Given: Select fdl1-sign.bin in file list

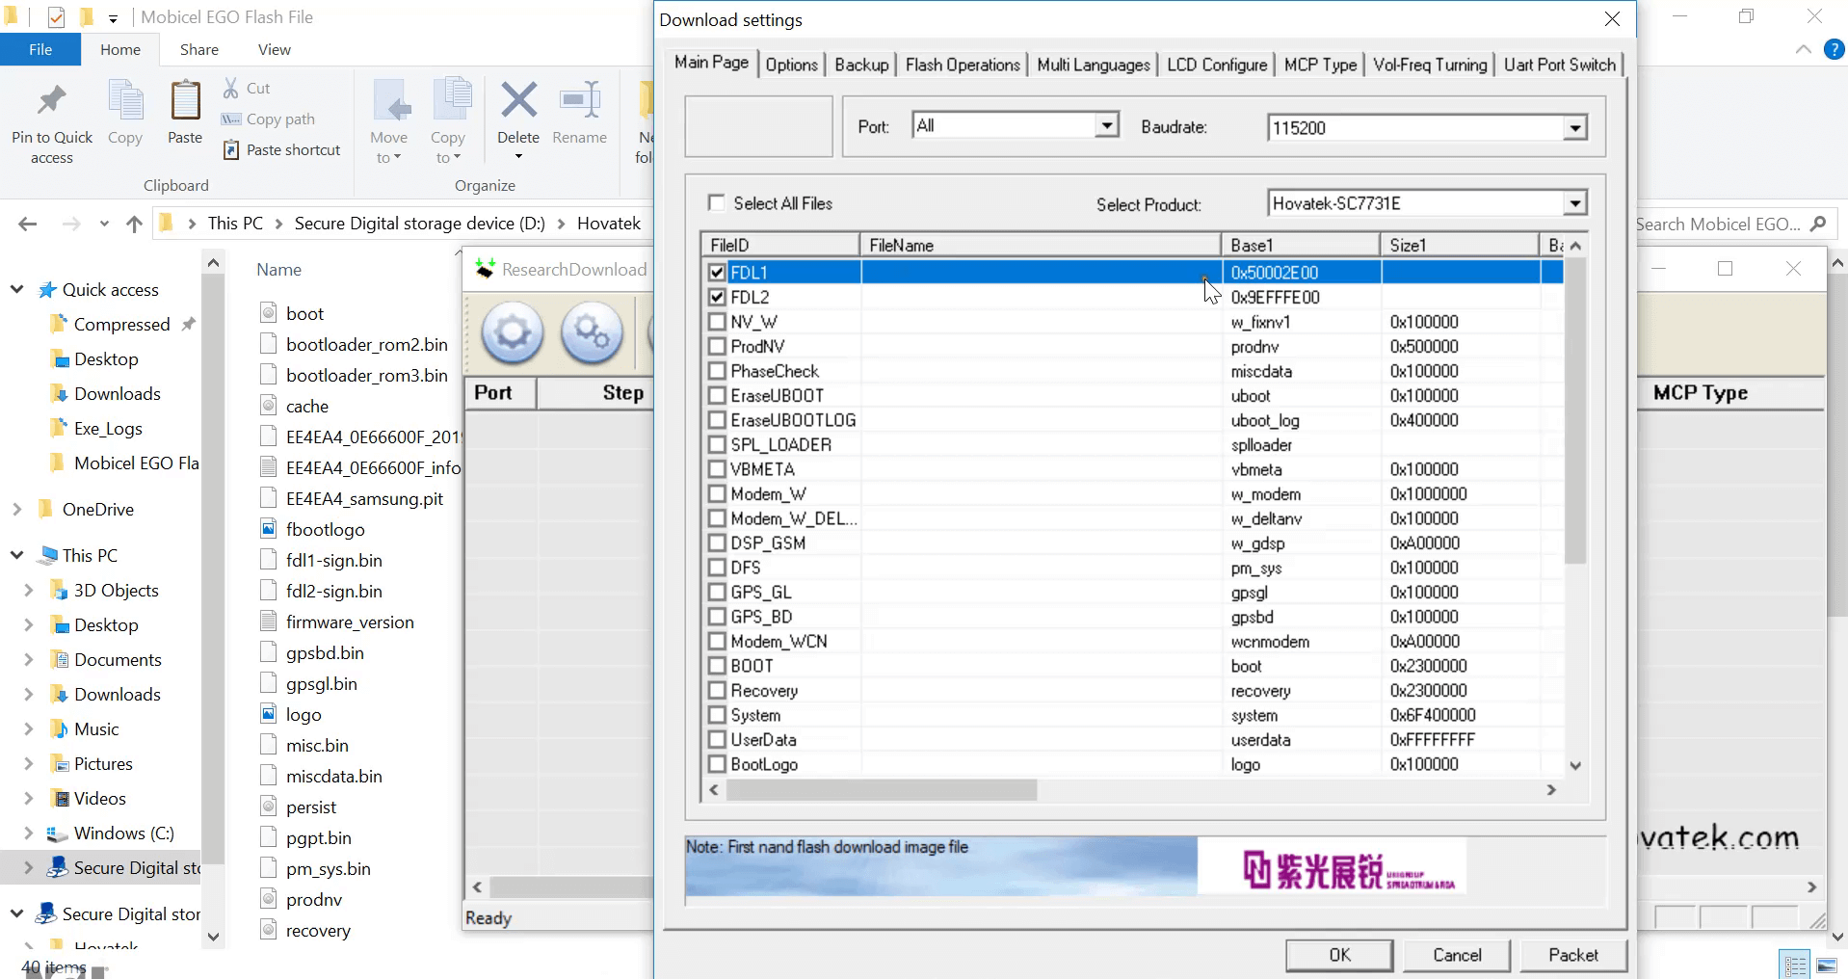Looking at the screenshot, I should tap(333, 561).
